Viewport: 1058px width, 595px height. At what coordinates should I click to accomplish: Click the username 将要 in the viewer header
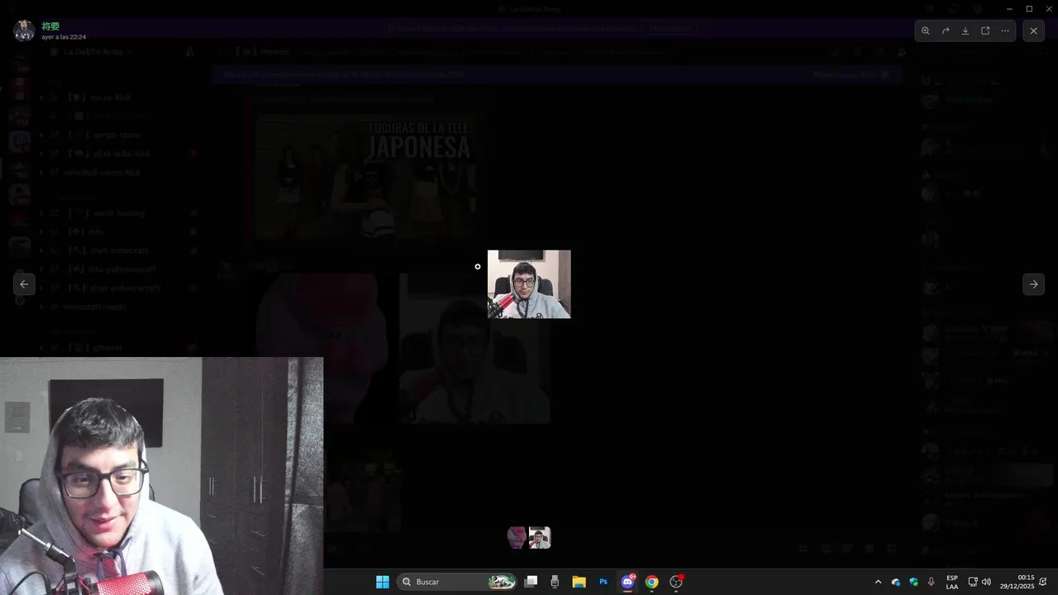[50, 26]
